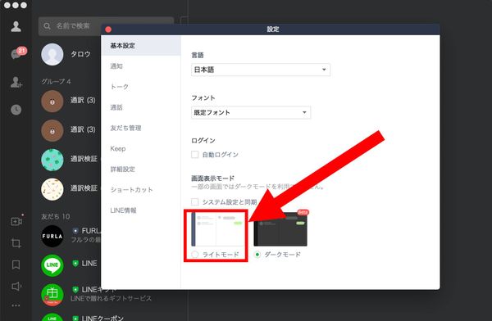Open the Keep bookmark icon in sidebar

[x=16, y=264]
